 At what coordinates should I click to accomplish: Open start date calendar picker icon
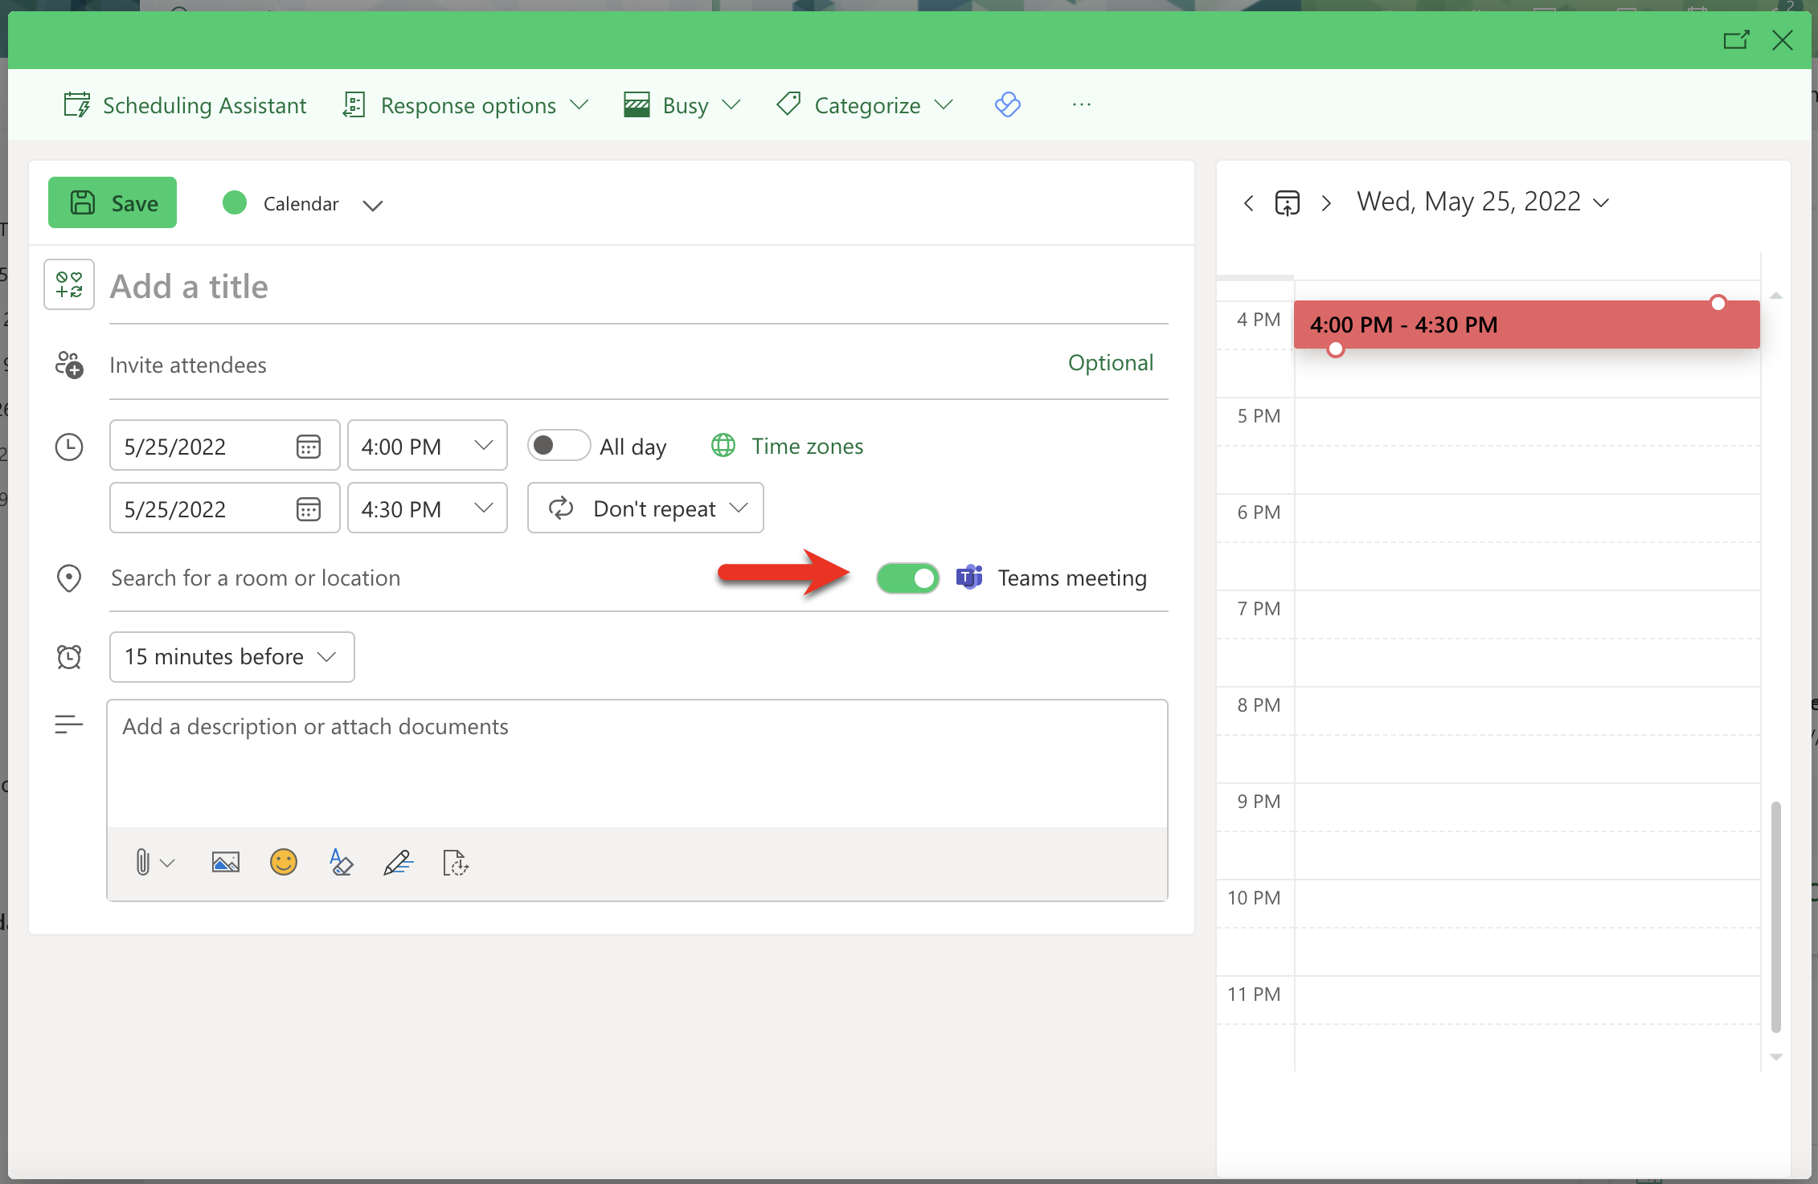tap(309, 447)
